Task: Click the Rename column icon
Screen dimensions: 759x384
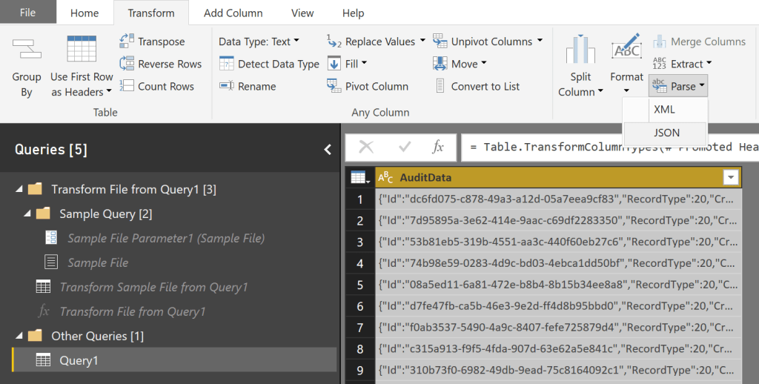Action: pos(226,86)
